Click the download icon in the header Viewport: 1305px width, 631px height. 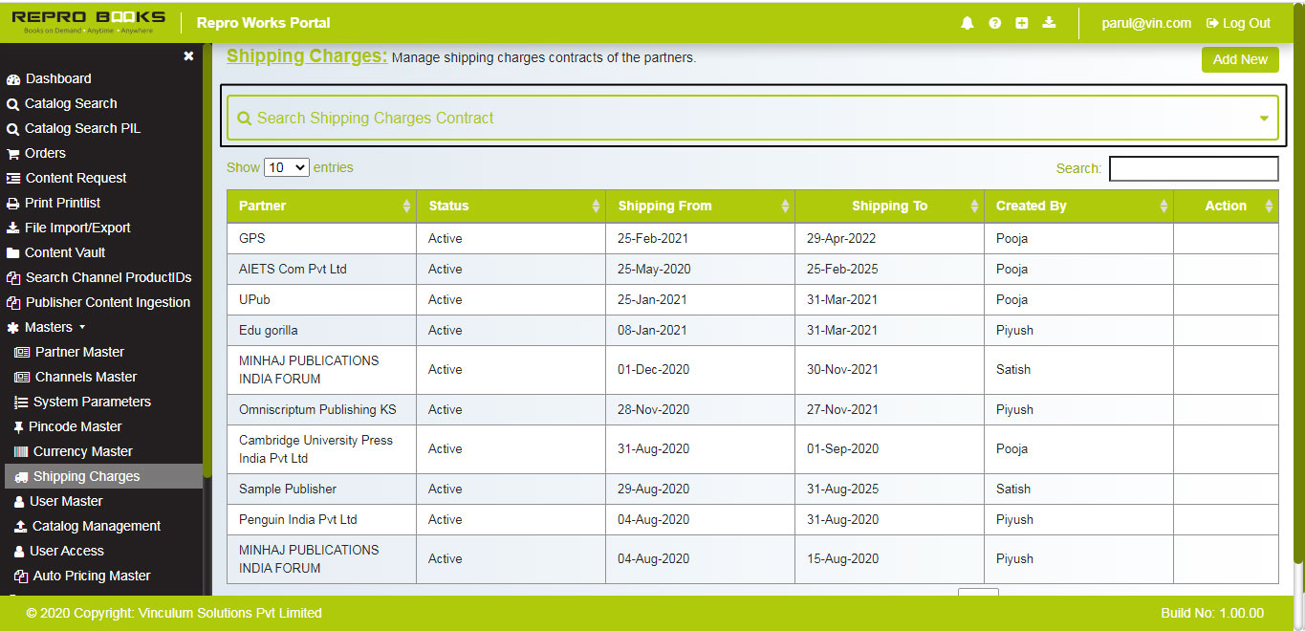tap(1049, 22)
